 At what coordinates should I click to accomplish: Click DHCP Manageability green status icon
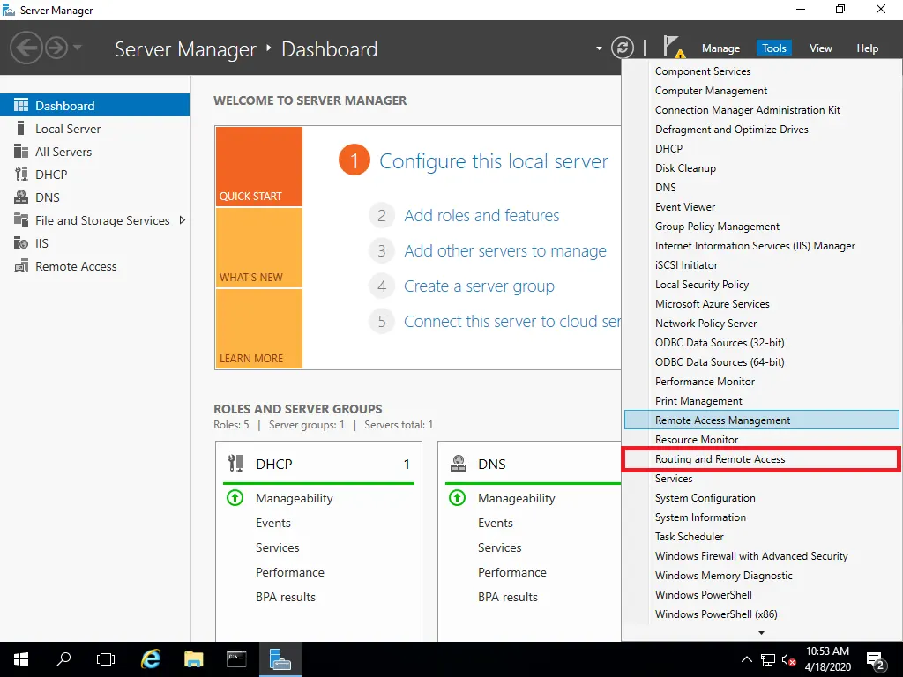pyautogui.click(x=235, y=497)
